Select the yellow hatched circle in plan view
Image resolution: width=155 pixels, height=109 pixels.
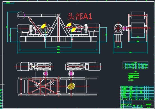click(x=71, y=86)
